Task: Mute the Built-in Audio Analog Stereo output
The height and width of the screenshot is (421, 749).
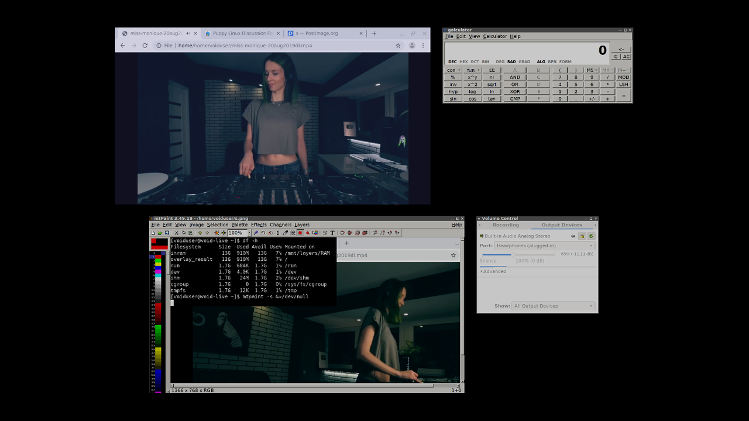Action: (573, 236)
